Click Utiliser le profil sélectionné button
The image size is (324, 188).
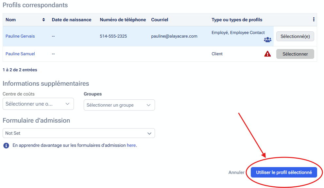(284, 172)
